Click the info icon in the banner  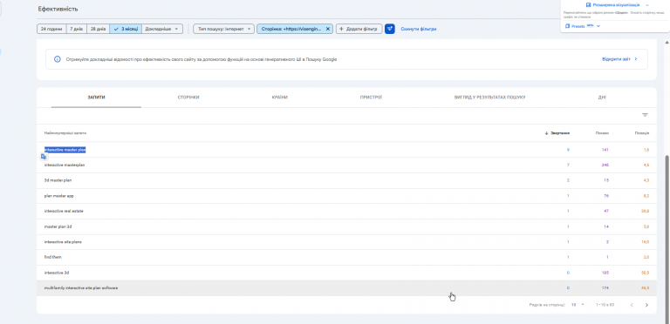(58, 59)
